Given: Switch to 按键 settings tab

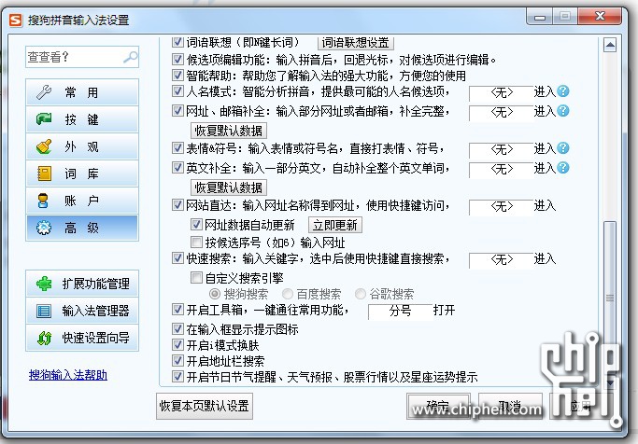Looking at the screenshot, I should pos(82,119).
